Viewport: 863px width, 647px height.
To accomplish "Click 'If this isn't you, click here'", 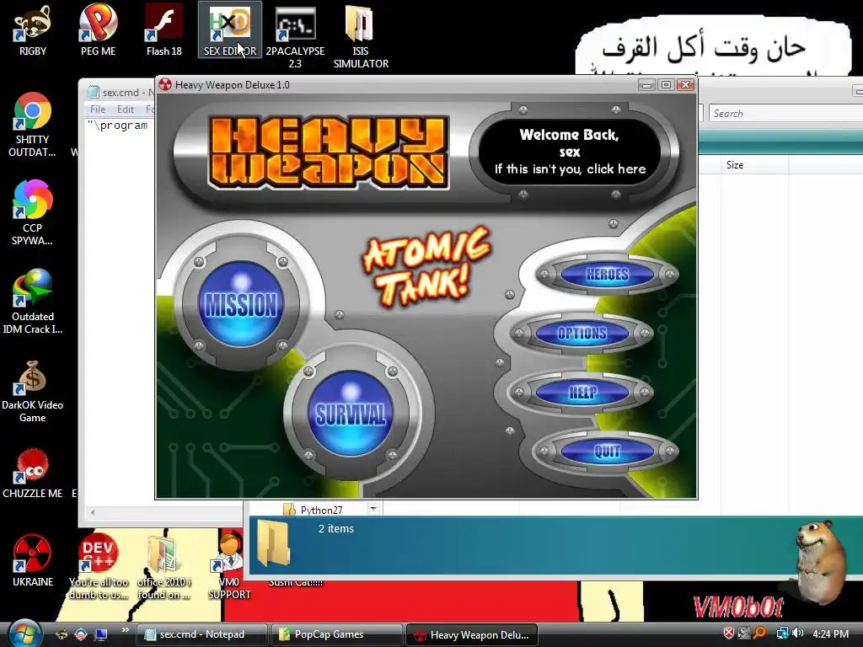I will click(x=570, y=168).
